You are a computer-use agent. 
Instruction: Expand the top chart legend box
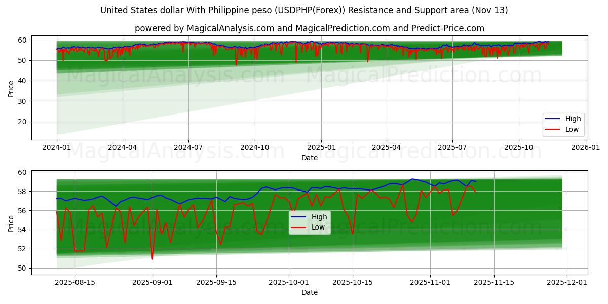[562, 123]
